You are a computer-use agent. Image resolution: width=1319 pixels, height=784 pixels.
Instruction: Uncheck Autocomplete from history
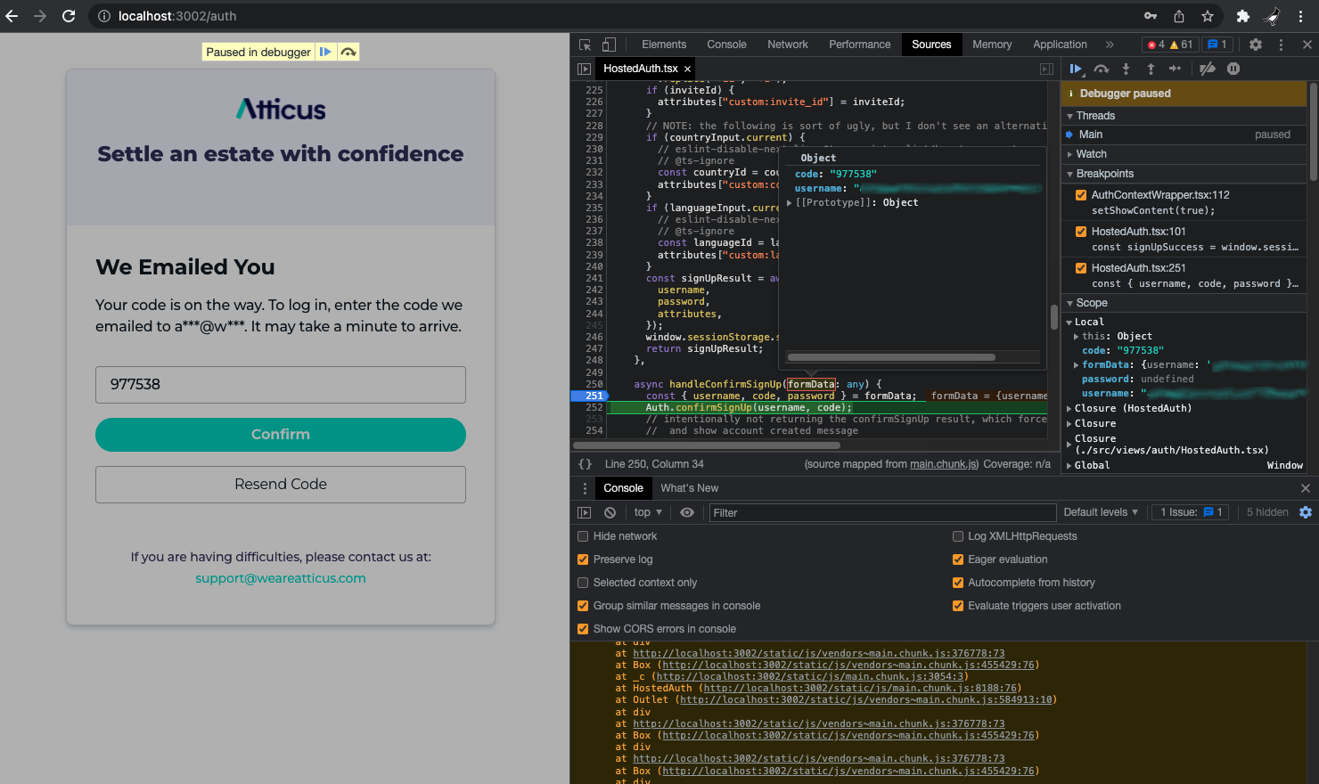point(958,583)
